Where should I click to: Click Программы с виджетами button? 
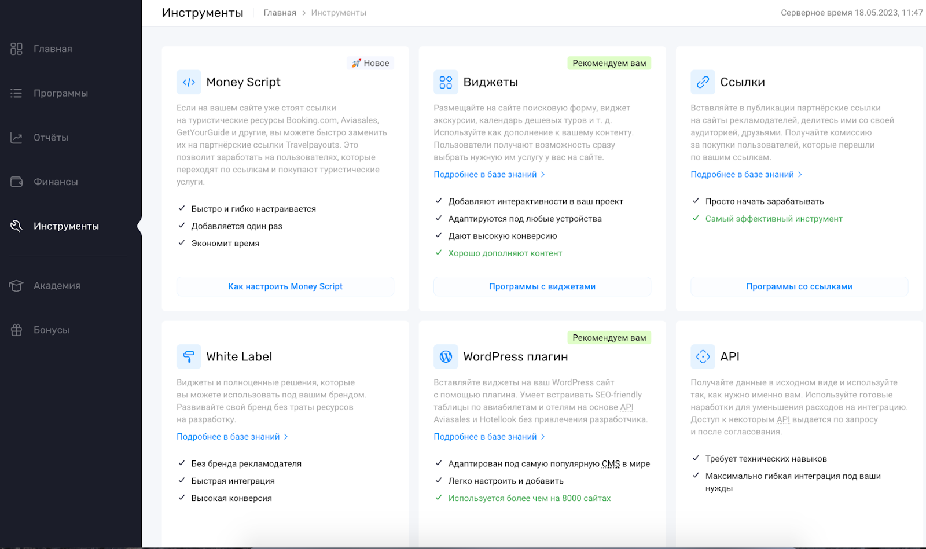click(x=542, y=286)
